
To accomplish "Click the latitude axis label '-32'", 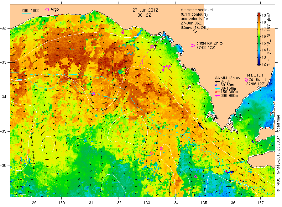I will [3, 28].
